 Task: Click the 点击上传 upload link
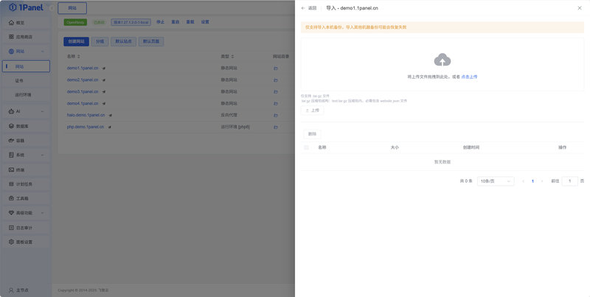click(x=469, y=77)
